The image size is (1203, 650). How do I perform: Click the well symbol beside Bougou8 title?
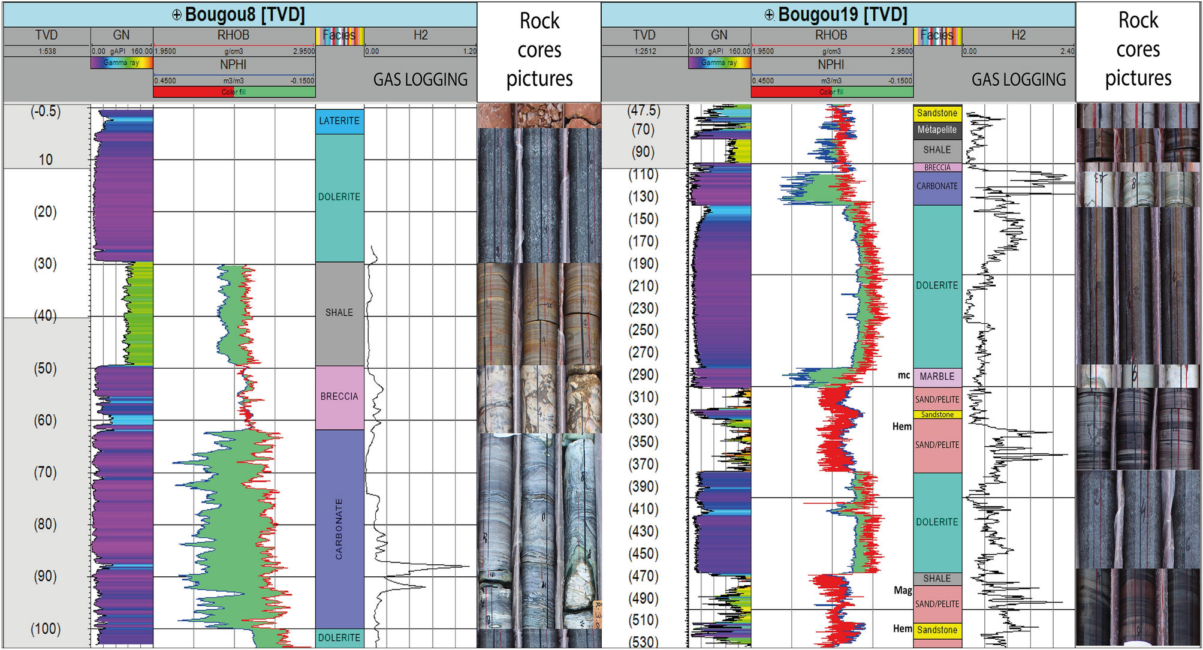click(x=177, y=14)
